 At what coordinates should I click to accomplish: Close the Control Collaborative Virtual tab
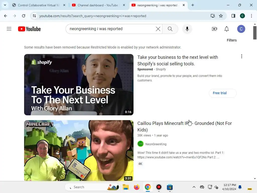(64, 5)
